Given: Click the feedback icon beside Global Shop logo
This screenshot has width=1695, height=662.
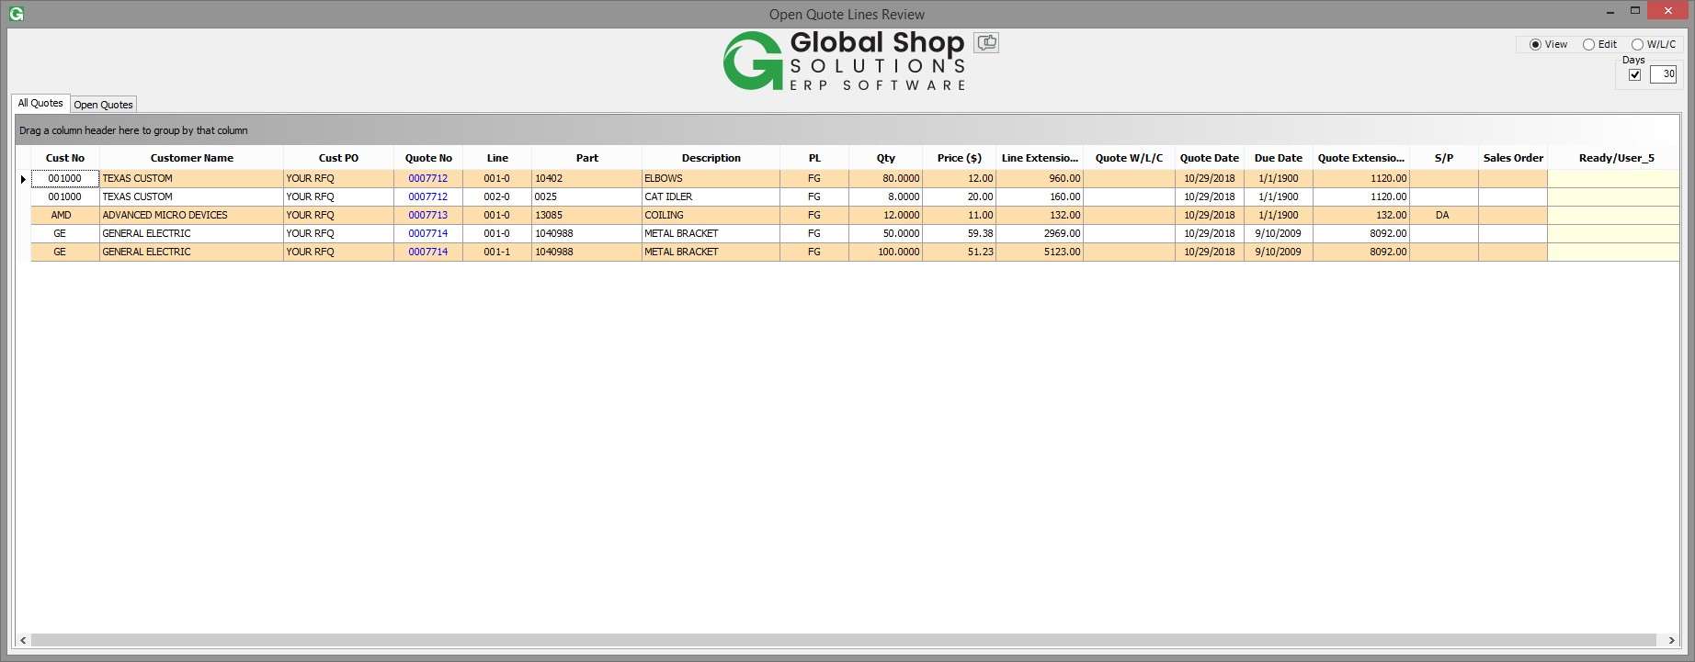Looking at the screenshot, I should [x=986, y=42].
